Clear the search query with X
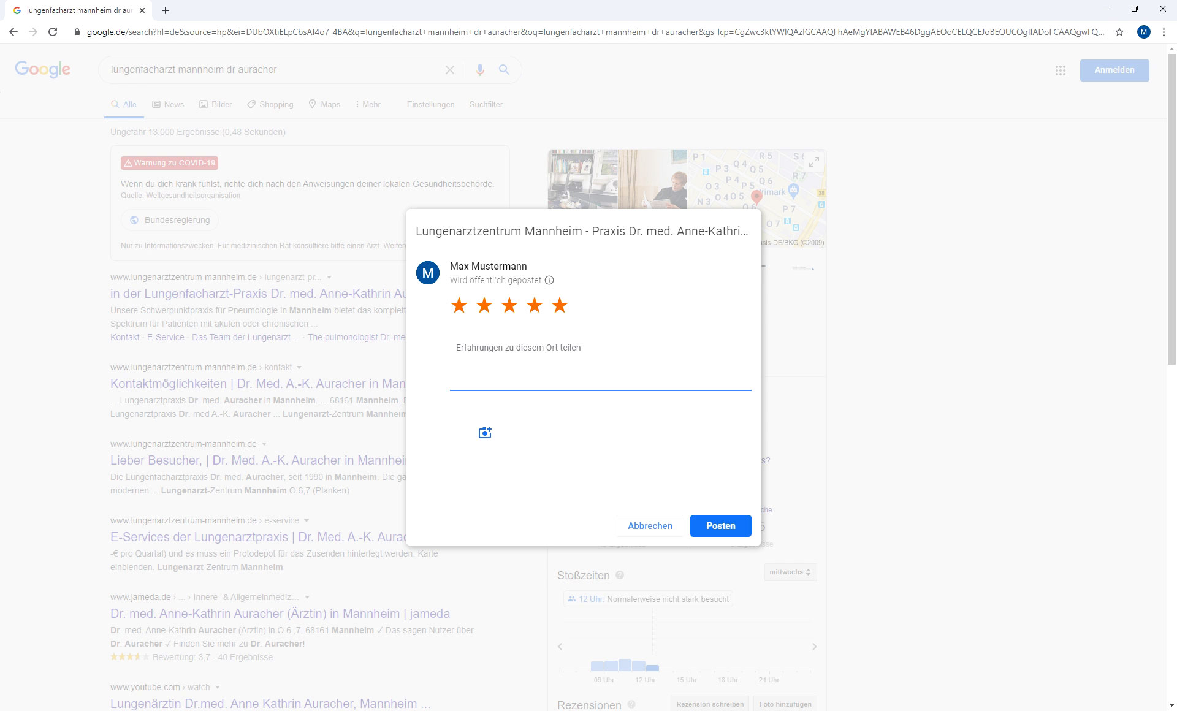1177x711 pixels. [x=450, y=70]
